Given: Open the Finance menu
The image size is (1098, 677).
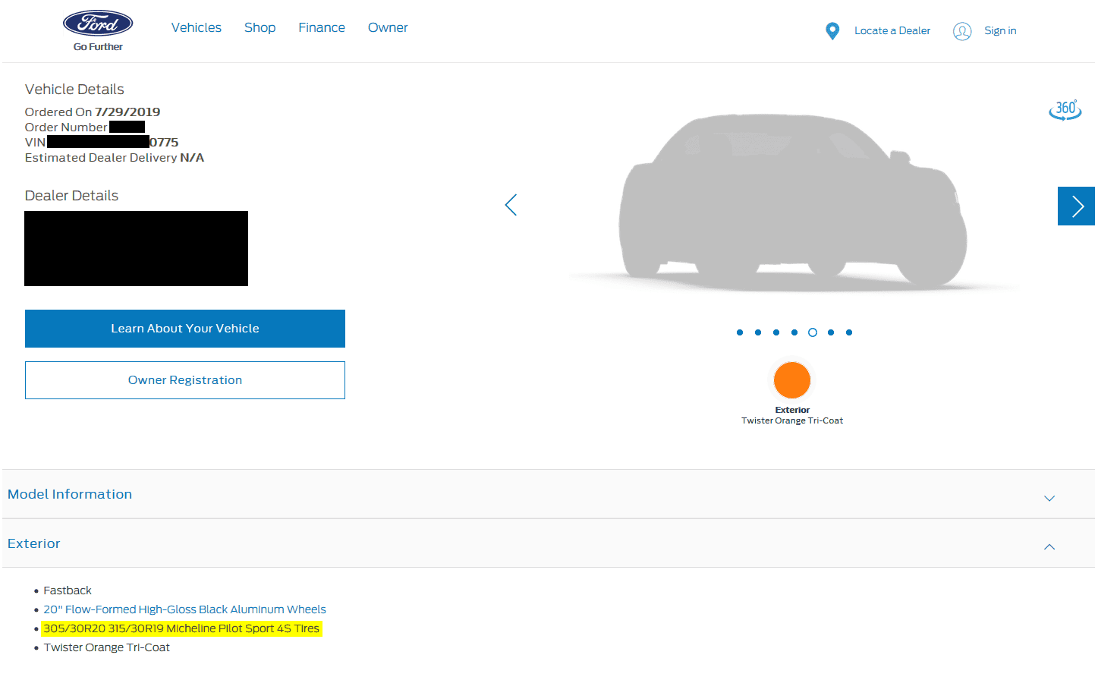Looking at the screenshot, I should pos(322,27).
